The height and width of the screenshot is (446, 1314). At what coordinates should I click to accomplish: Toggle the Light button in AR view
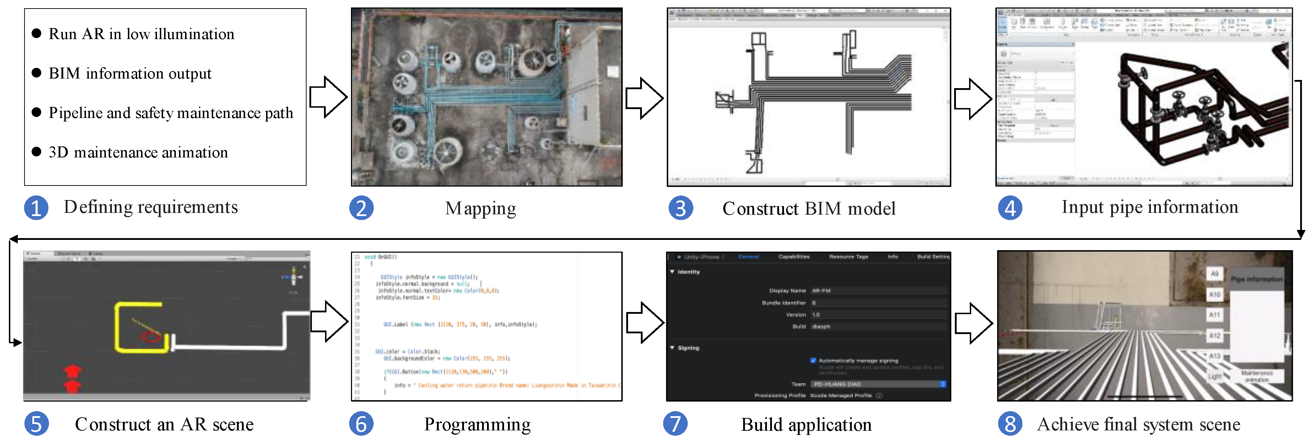[x=1215, y=377]
